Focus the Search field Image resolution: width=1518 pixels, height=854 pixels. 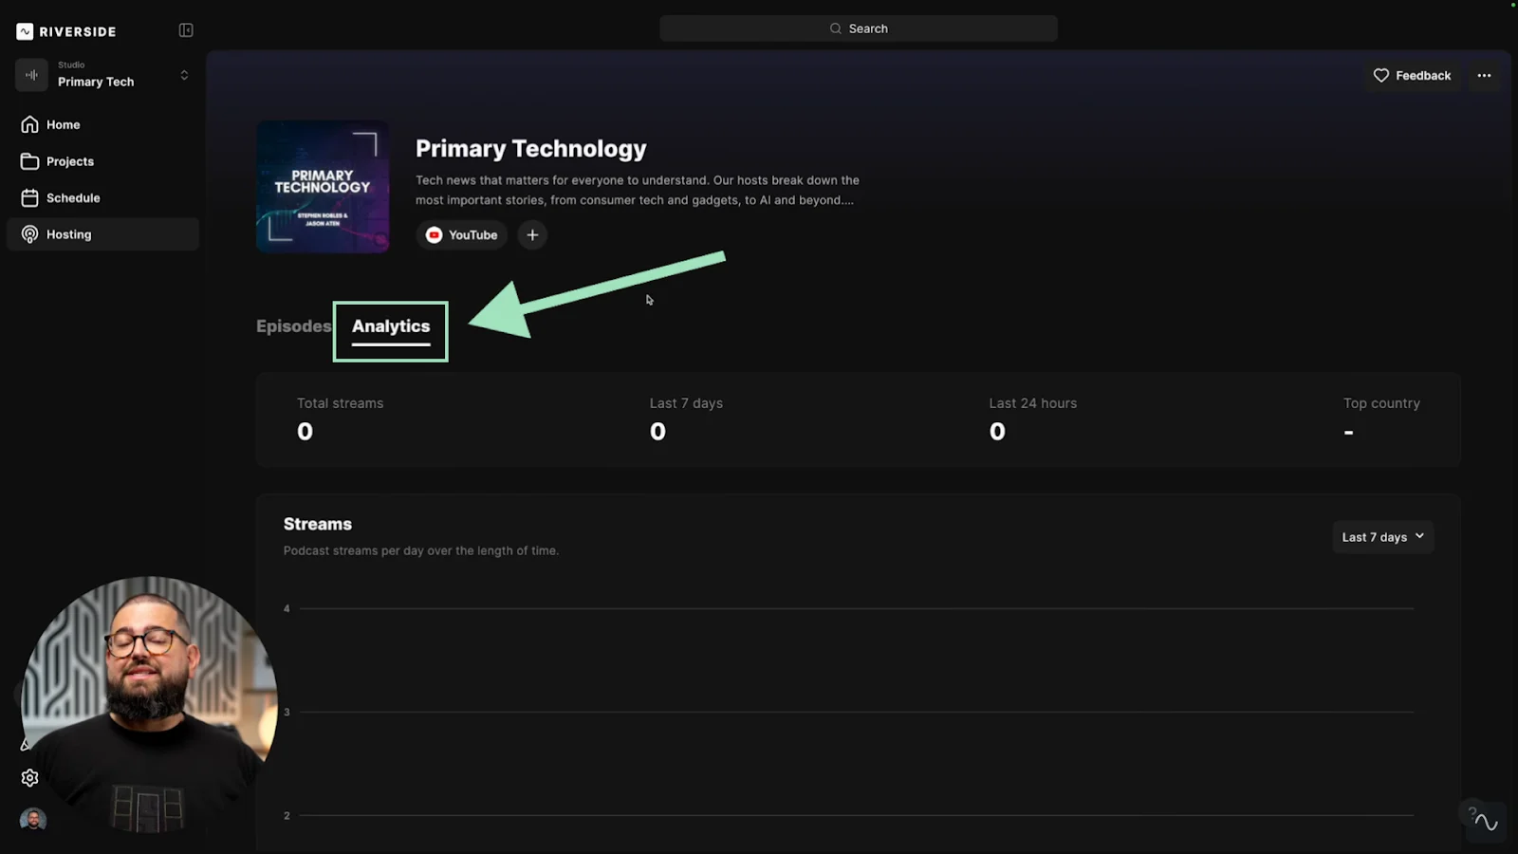tap(859, 28)
